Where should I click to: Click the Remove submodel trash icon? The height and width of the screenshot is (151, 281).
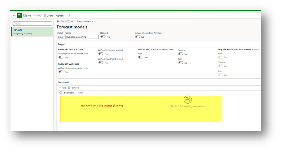(69, 88)
